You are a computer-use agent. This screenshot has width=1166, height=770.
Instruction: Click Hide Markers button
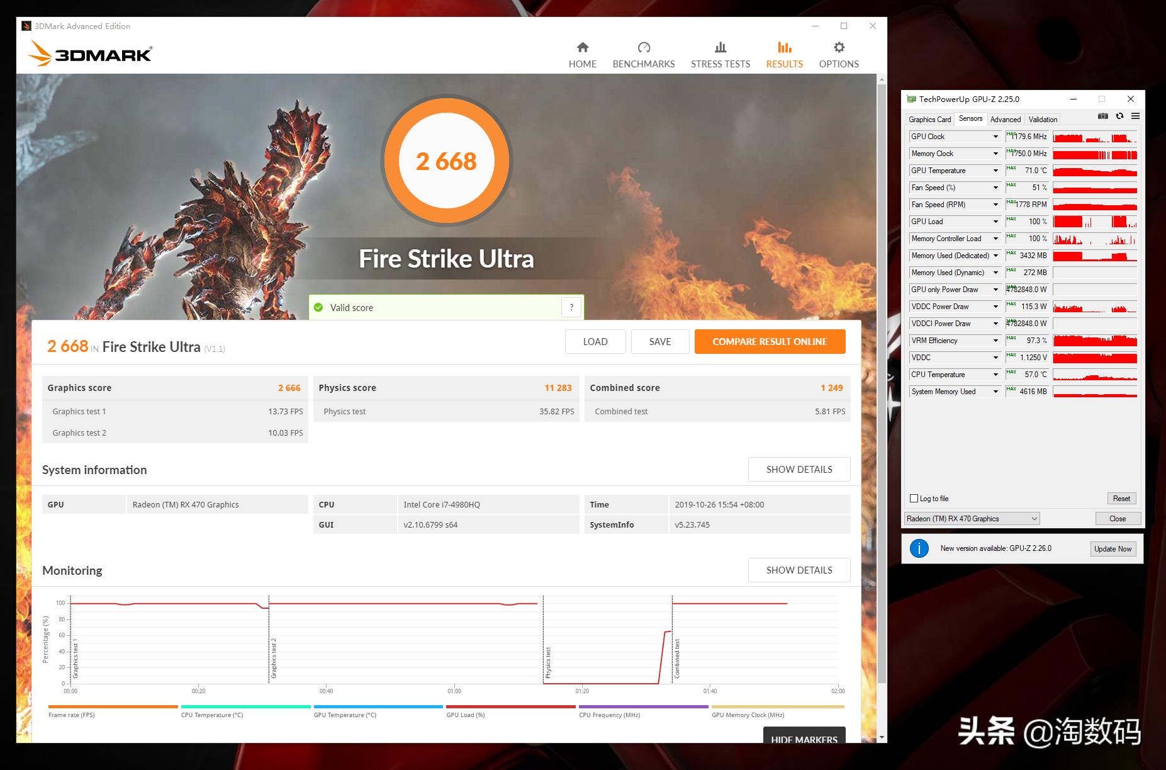pos(804,737)
